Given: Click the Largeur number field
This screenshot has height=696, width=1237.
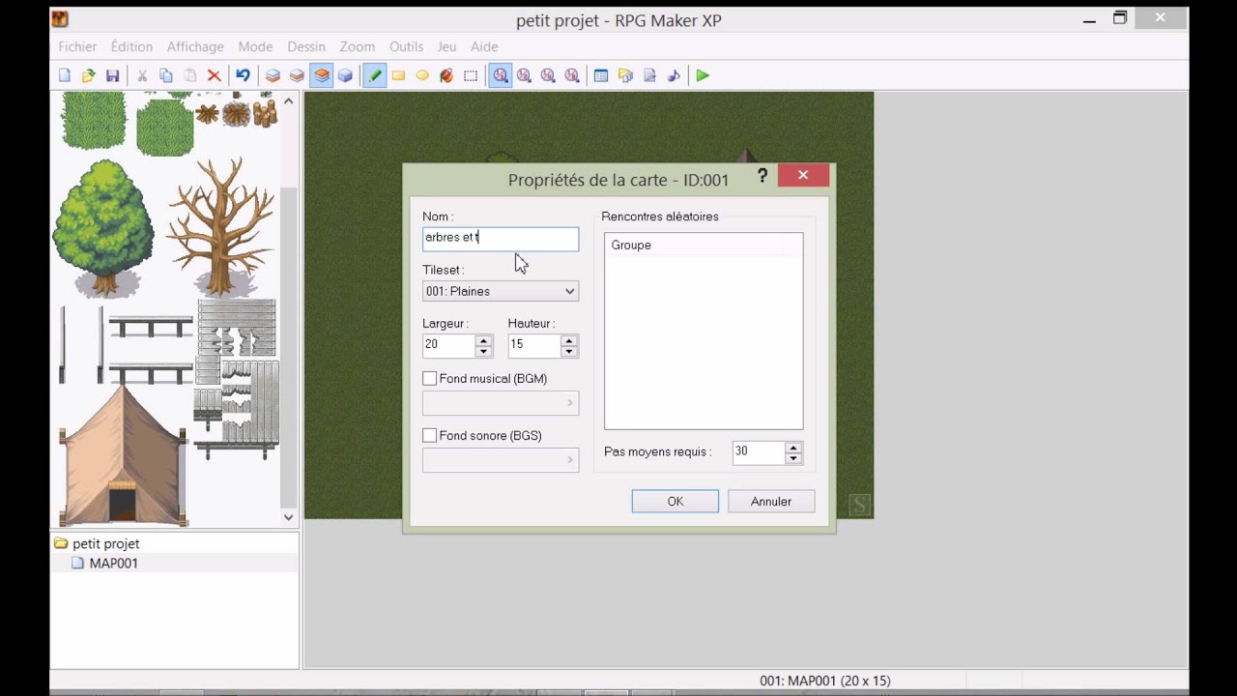Looking at the screenshot, I should tap(448, 345).
